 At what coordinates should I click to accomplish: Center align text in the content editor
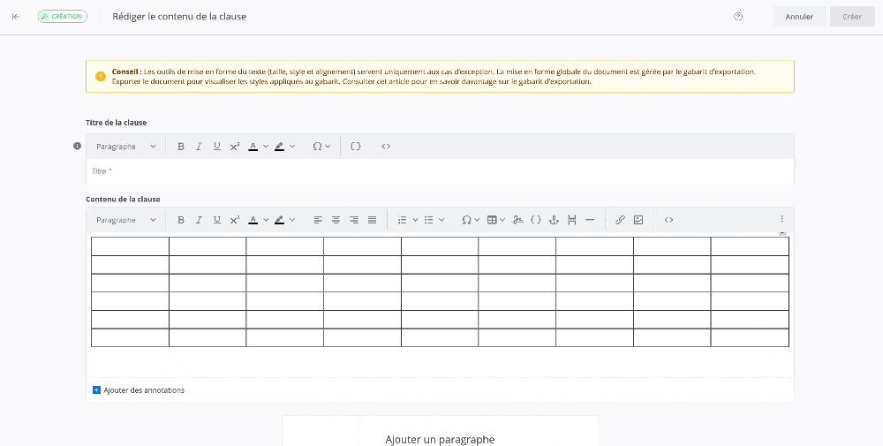(336, 220)
